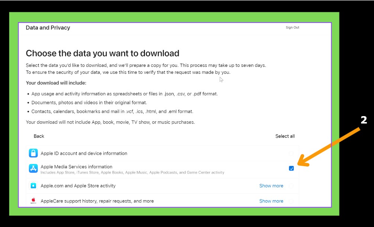Uncheck Apple Media Services information checkbox
Image resolution: width=374 pixels, height=227 pixels.
291,168
